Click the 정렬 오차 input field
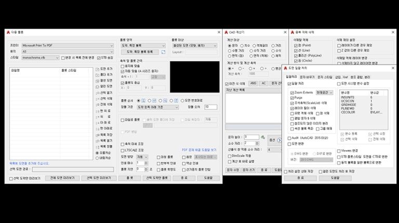Image resolution: width=399 pixels, height=223 pixels. tap(210, 107)
